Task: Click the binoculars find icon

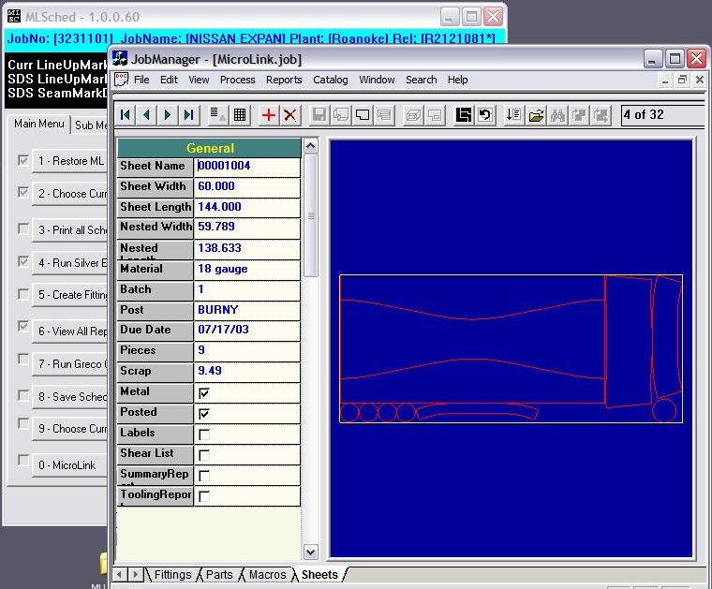Action: coord(557,115)
